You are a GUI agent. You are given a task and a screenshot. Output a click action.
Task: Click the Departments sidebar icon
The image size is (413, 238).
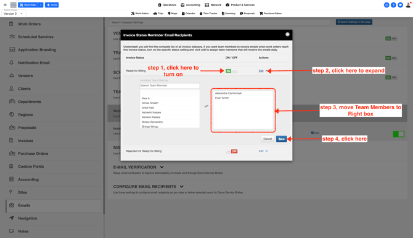click(x=12, y=102)
